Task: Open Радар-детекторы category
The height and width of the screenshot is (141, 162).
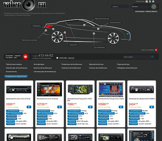Action: [123, 64]
